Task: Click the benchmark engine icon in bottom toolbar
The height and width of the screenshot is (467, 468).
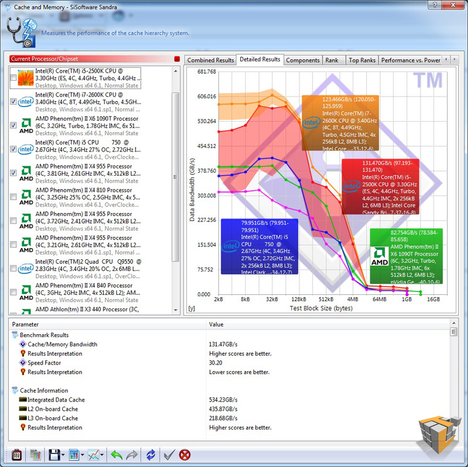Action: [x=16, y=455]
